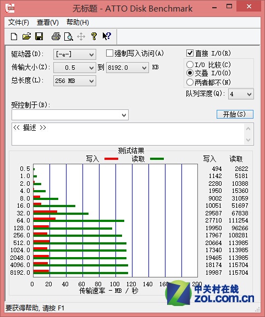Maximize the ATTO Disk Benchmark window
The width and height of the screenshot is (265, 317).
click(229, 7)
